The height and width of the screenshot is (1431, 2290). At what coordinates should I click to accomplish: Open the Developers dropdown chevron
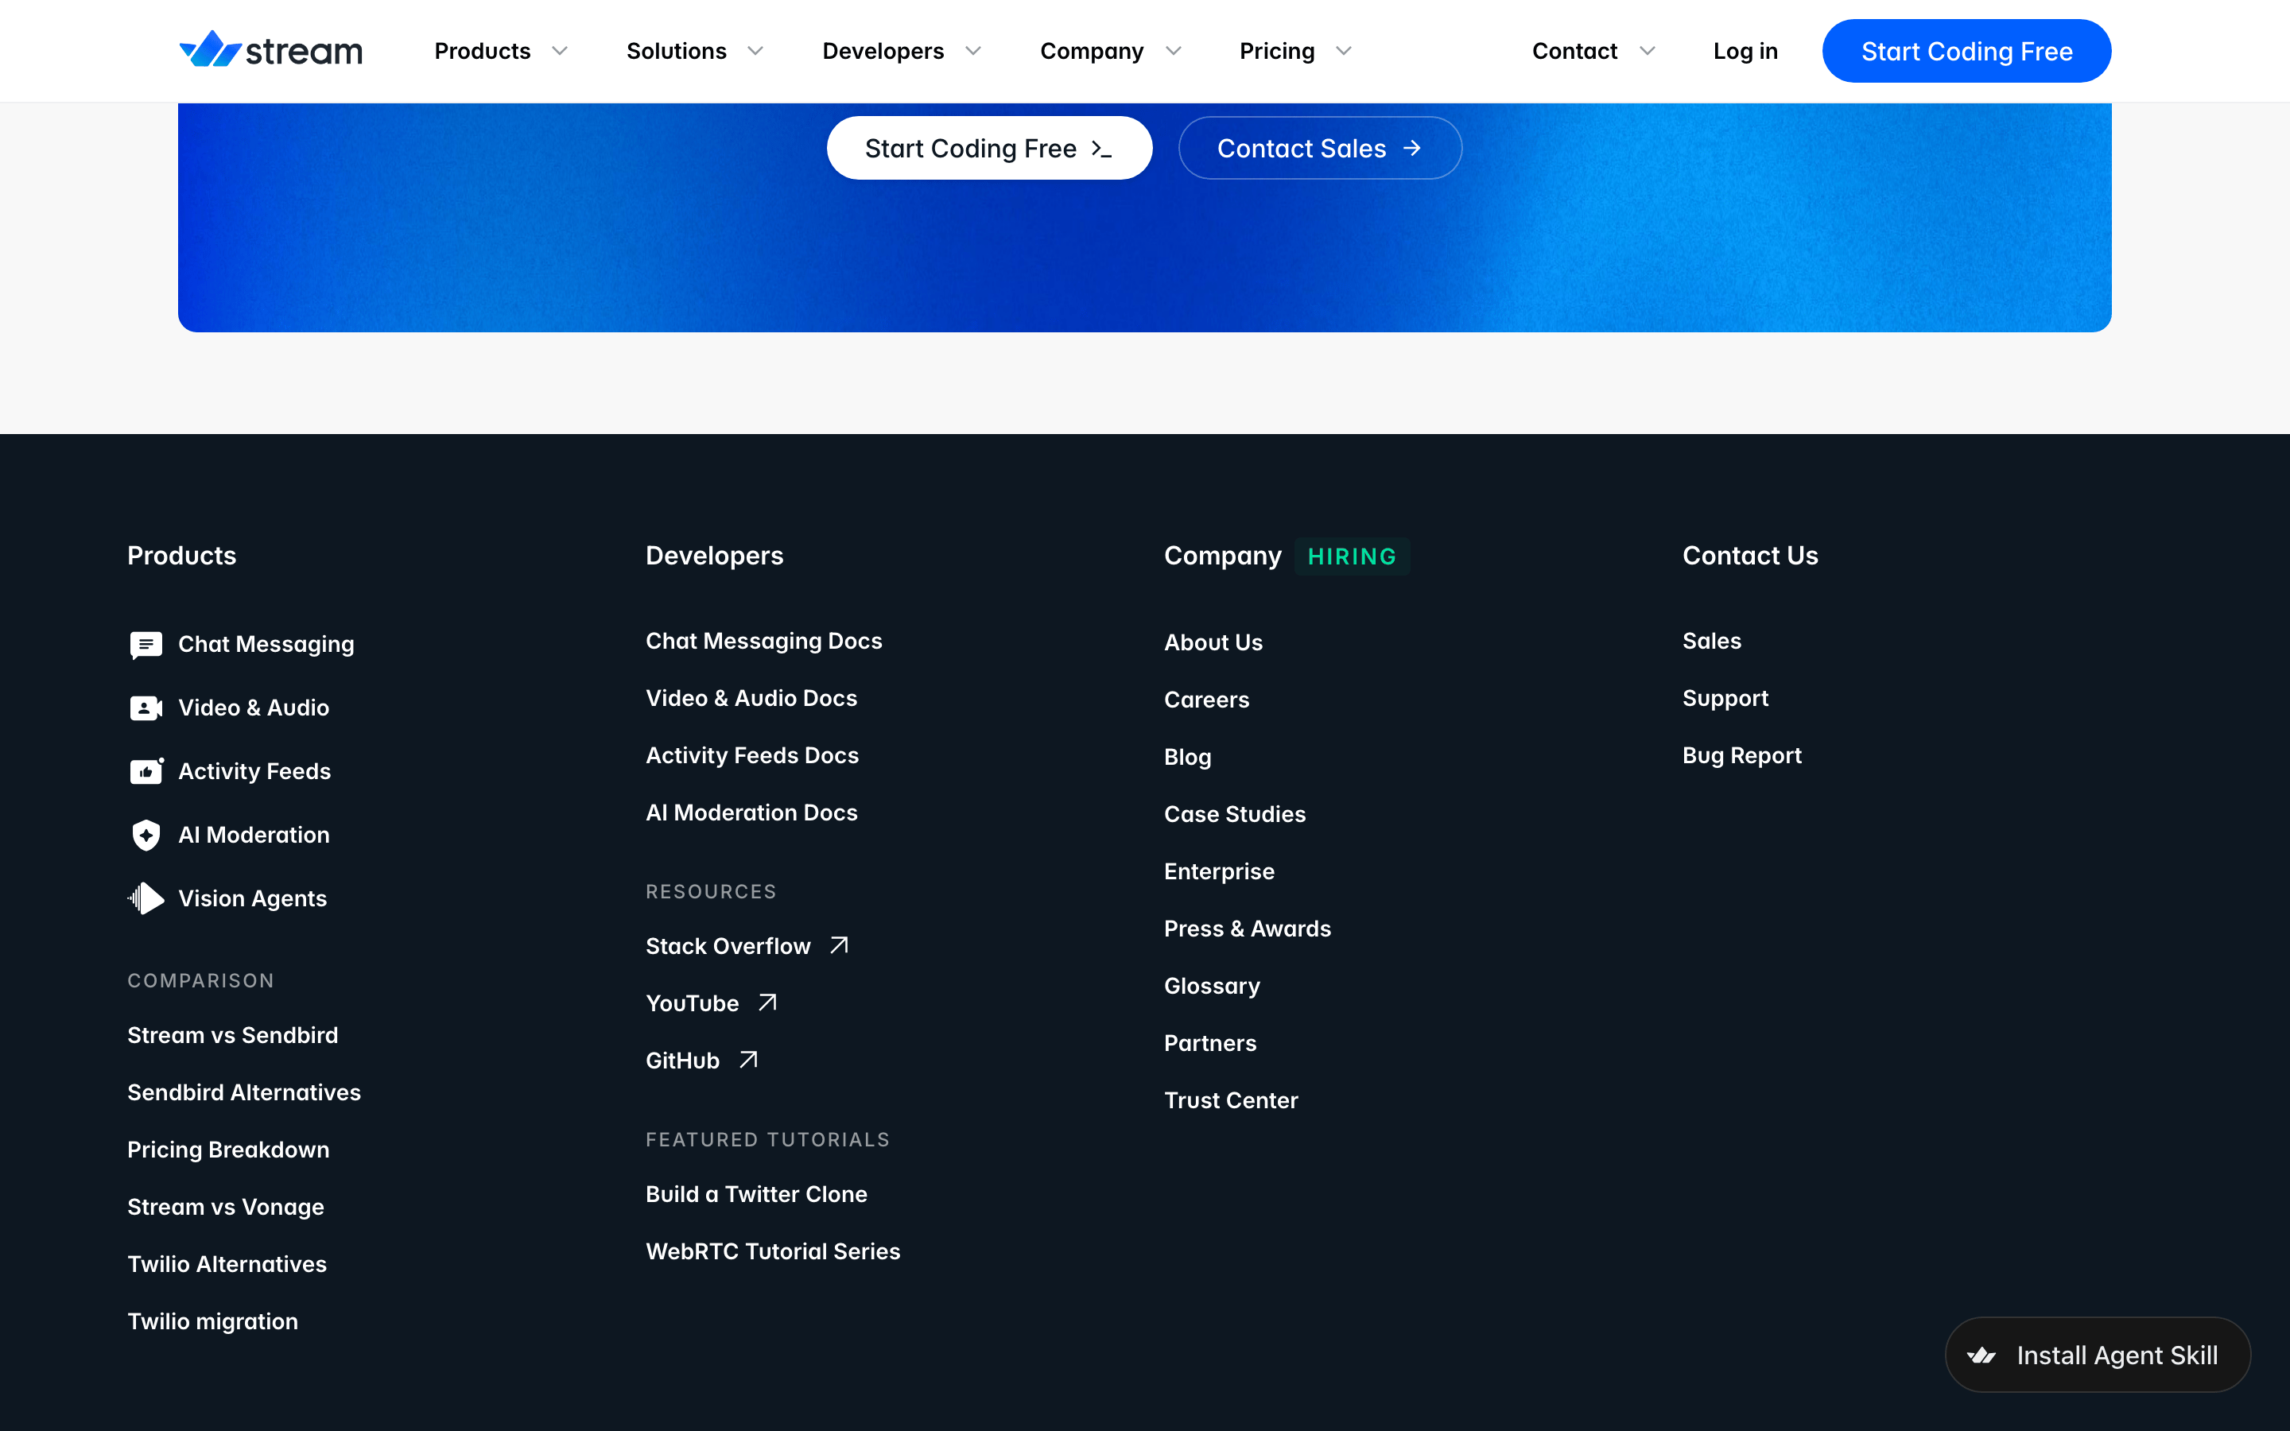click(x=974, y=51)
